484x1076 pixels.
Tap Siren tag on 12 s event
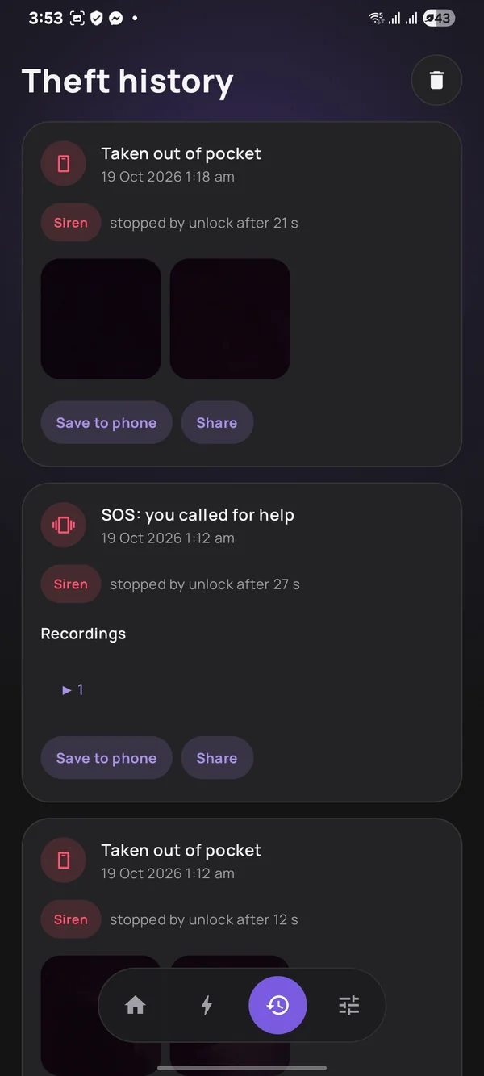[x=71, y=919]
